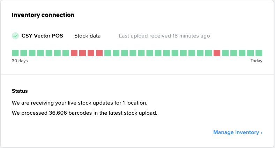Viewport: 275px width, 148px height.
Task: Click the Today timeline label
Action: [256, 61]
